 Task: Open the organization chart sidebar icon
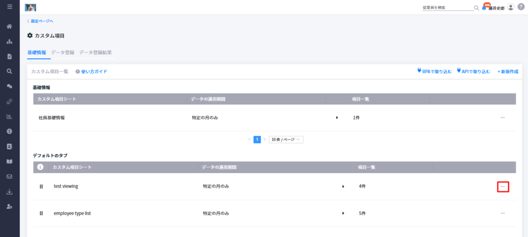pos(10,41)
